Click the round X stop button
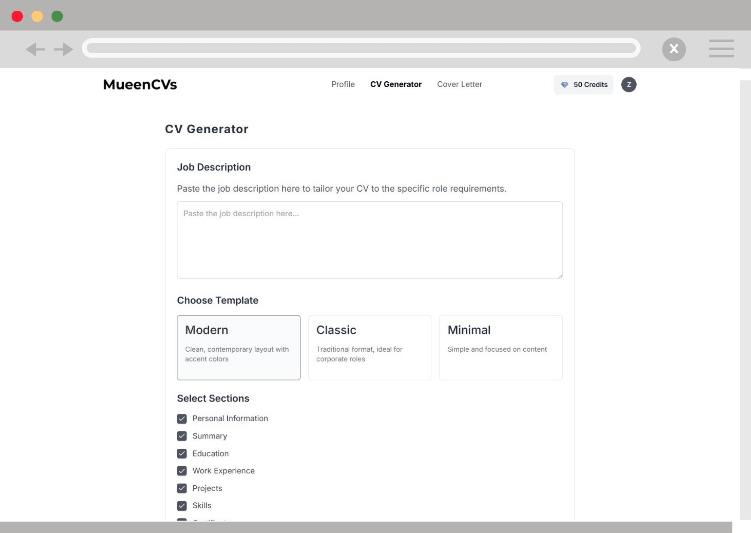 (673, 49)
